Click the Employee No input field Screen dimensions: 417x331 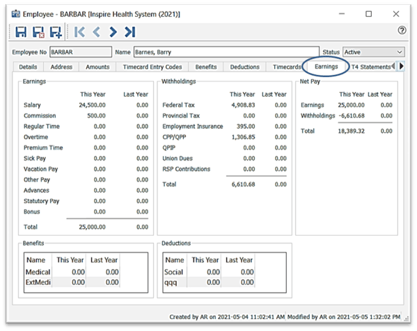pos(81,52)
